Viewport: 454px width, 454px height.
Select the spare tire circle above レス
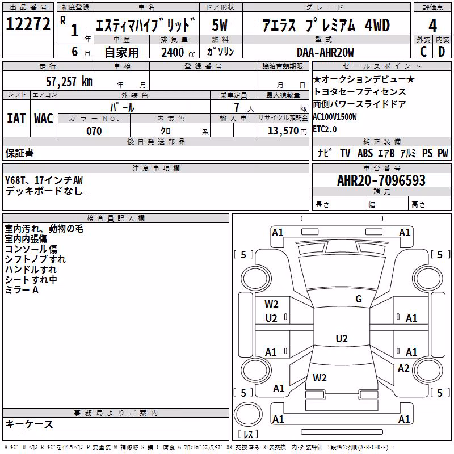(248, 414)
